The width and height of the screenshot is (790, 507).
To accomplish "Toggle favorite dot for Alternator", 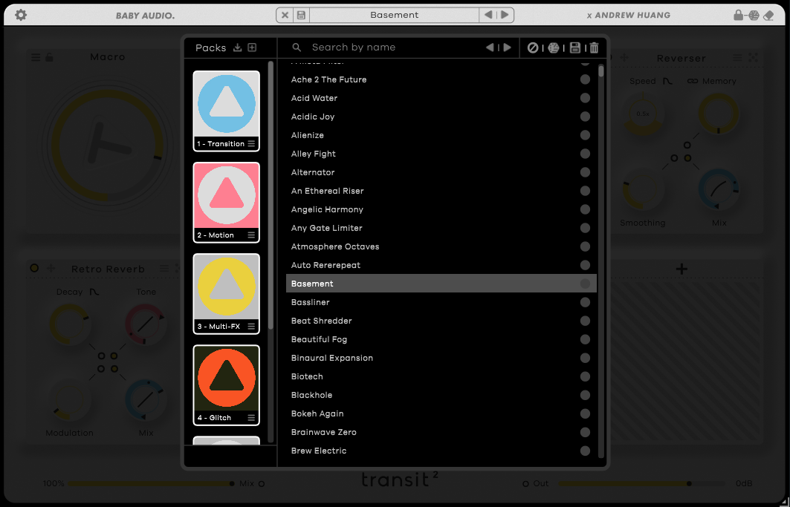I will [585, 172].
